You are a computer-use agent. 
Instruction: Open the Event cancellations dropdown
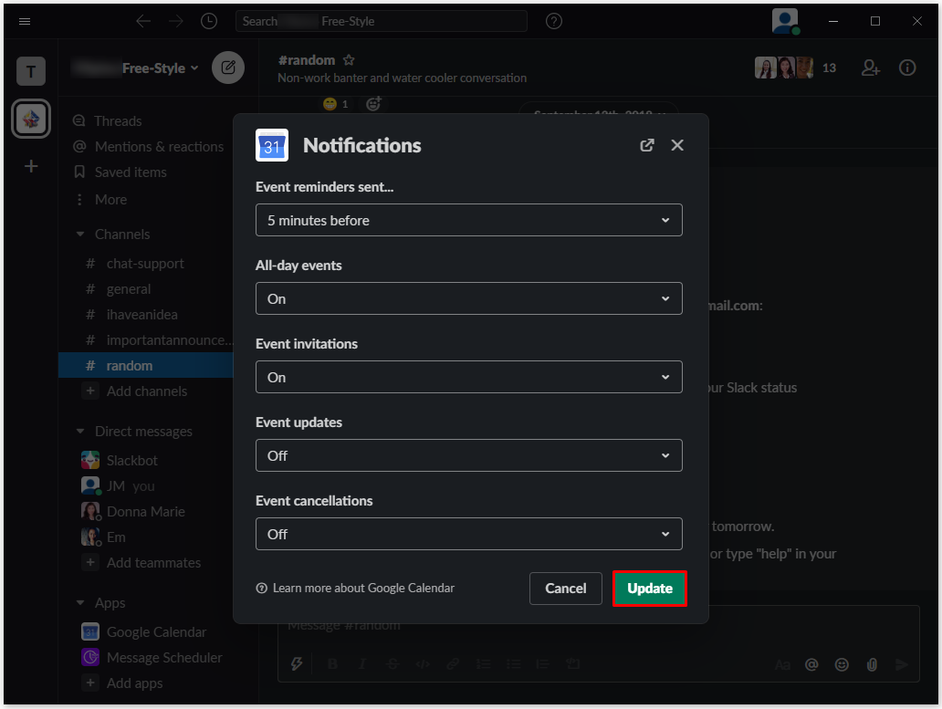coord(468,534)
